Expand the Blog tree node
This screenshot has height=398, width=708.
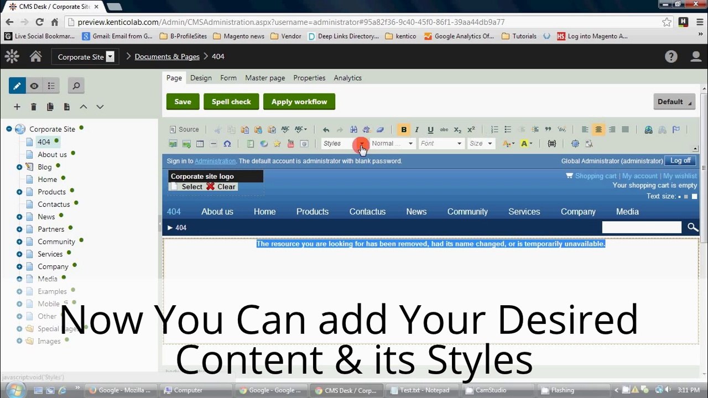click(x=19, y=167)
